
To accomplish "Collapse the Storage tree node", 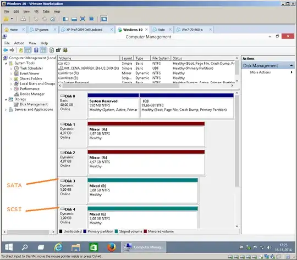I will tap(6, 99).
